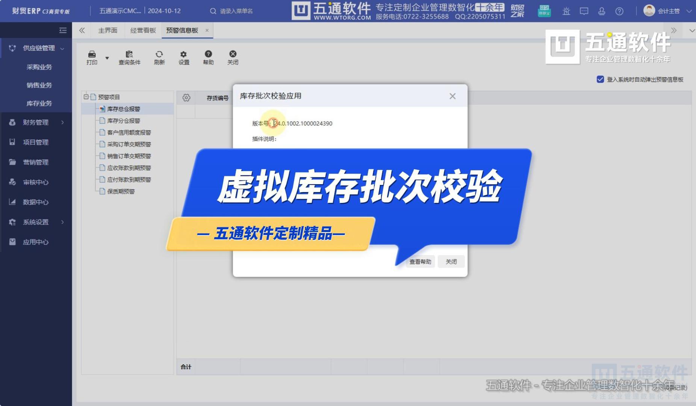Click the 财务管理 money bag icon

tap(12, 122)
